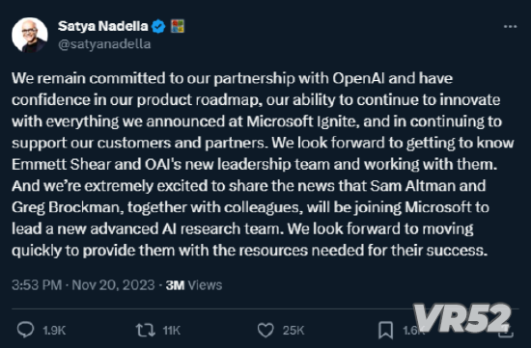
Task: Click the 1.9K replies count
Action: point(54,331)
